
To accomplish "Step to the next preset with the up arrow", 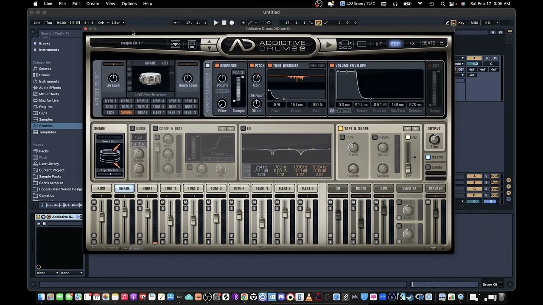I will coord(209,41).
